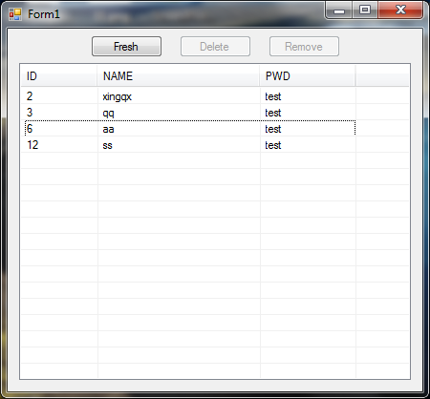Maximize the Form1 window
Image resolution: width=430 pixels, height=399 pixels.
365,10
